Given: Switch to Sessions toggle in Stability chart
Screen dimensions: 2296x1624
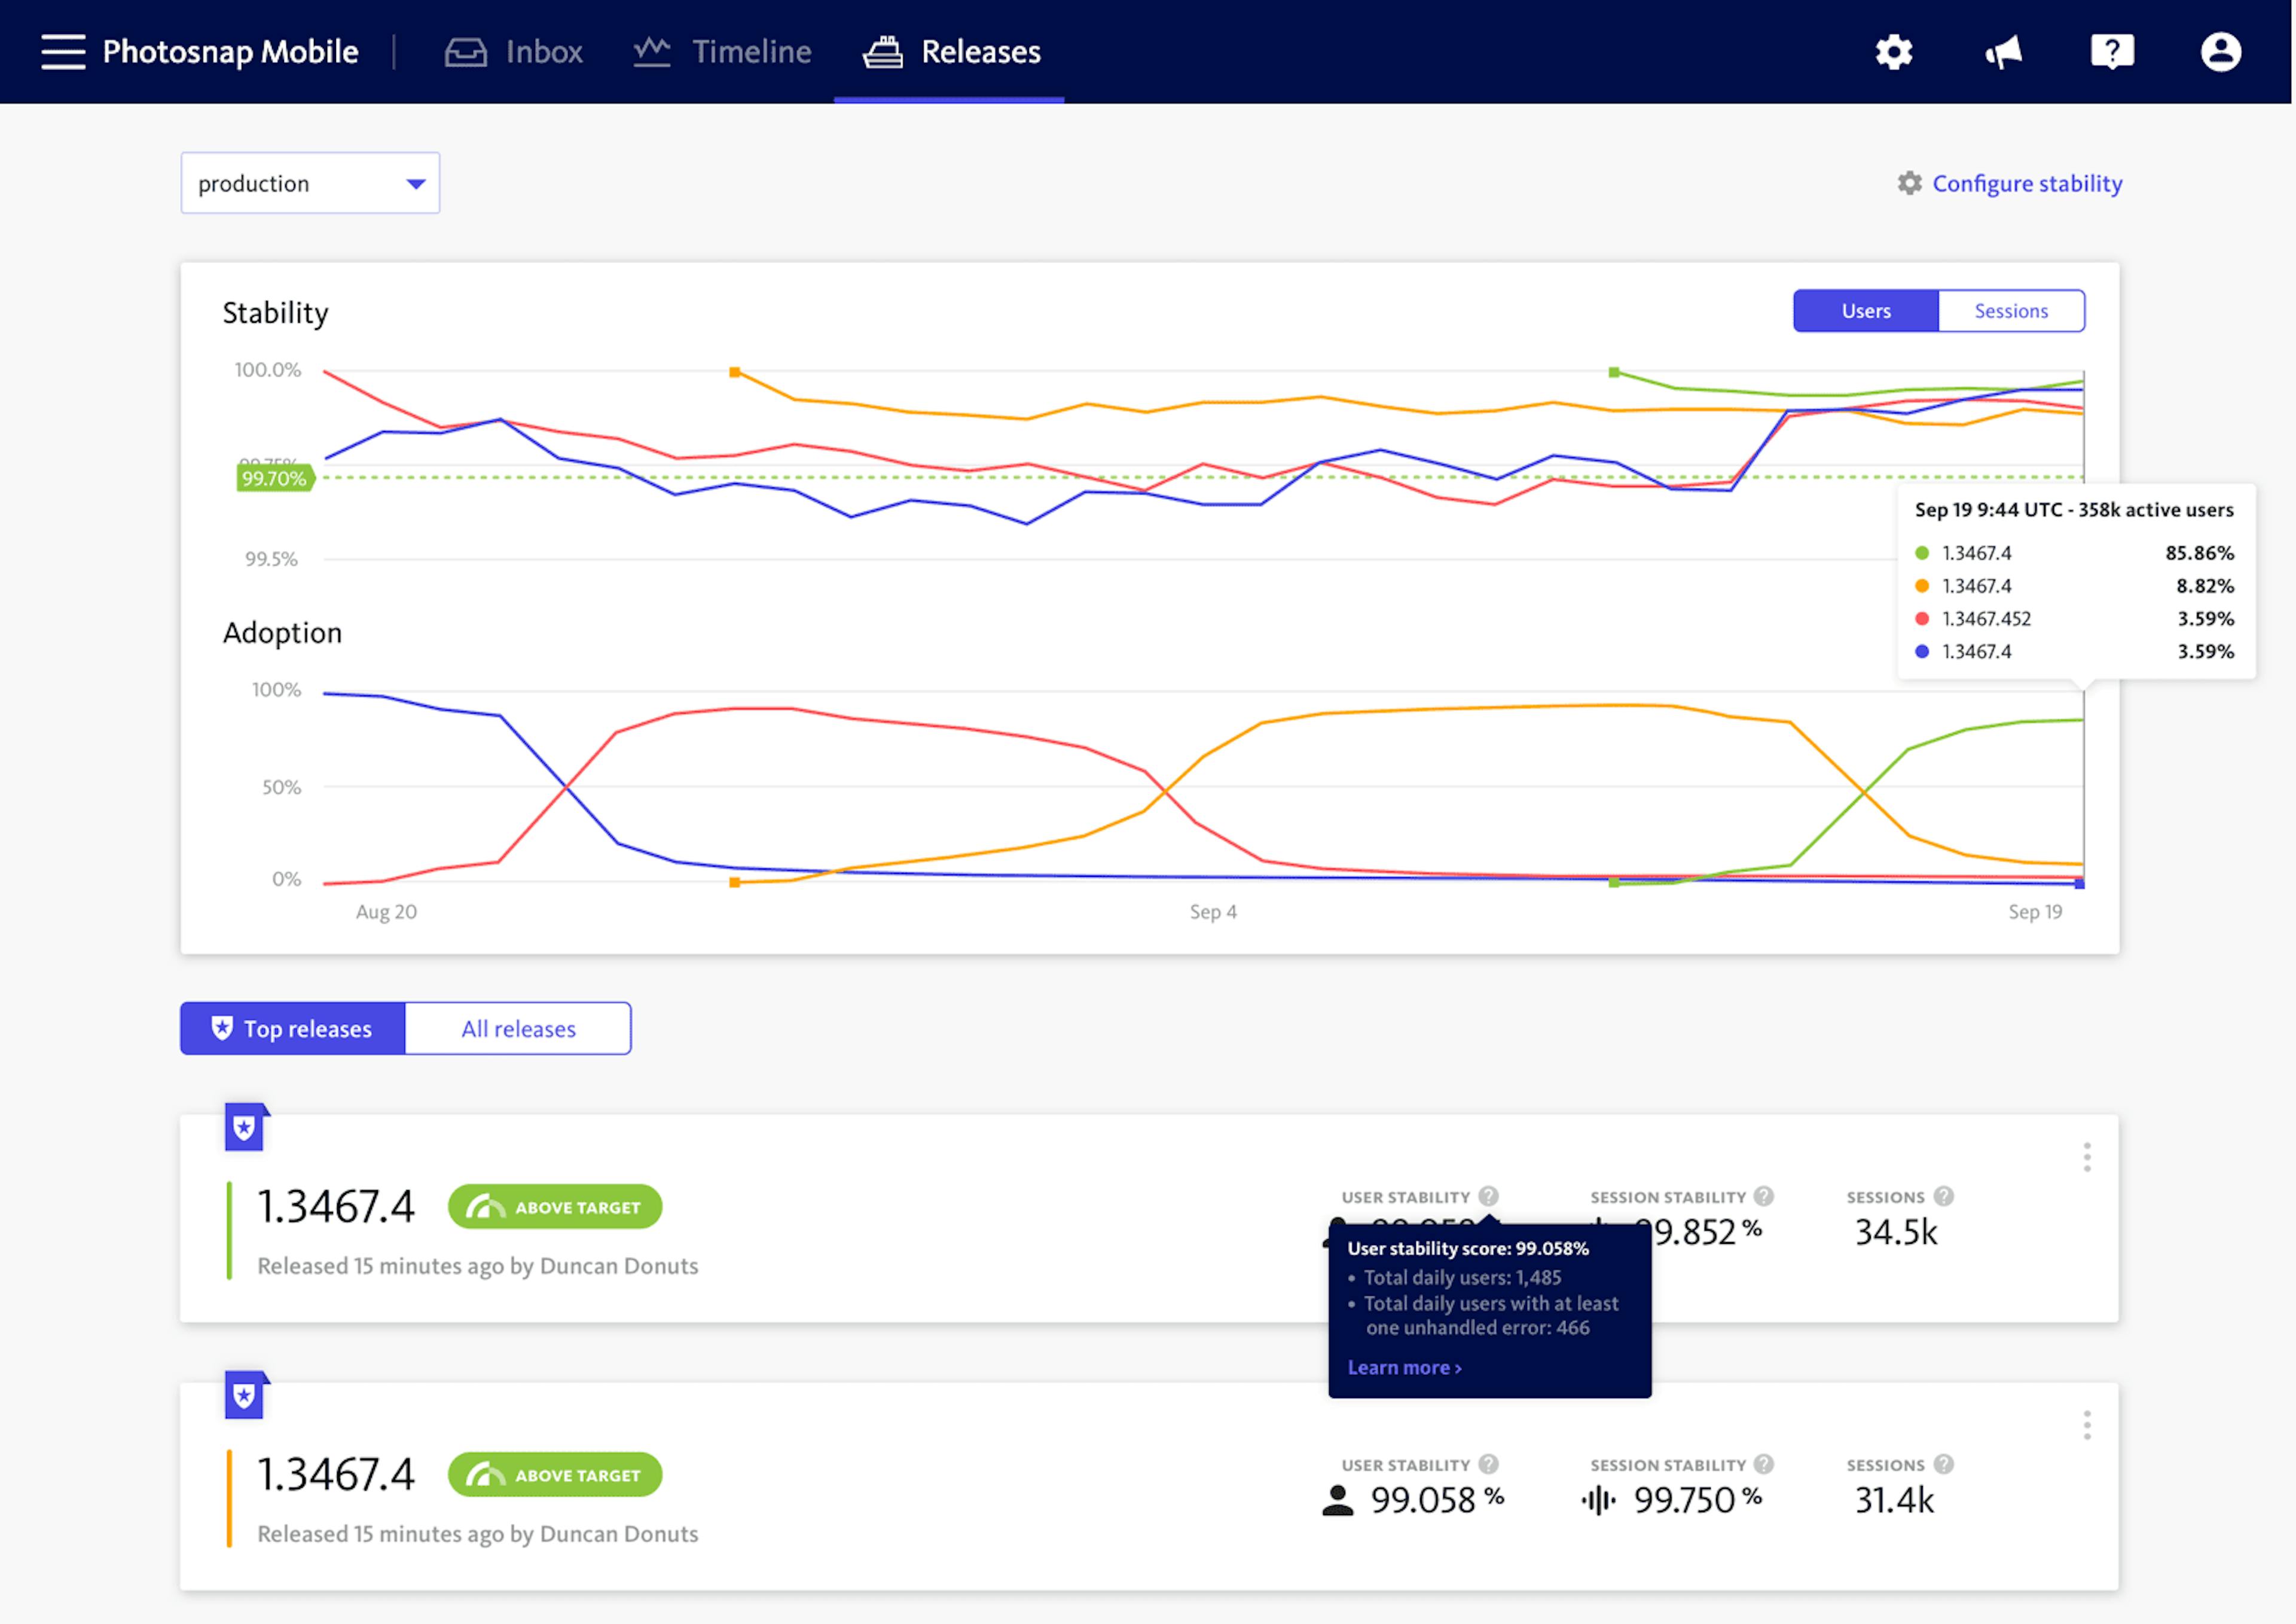Looking at the screenshot, I should pos(2011,310).
